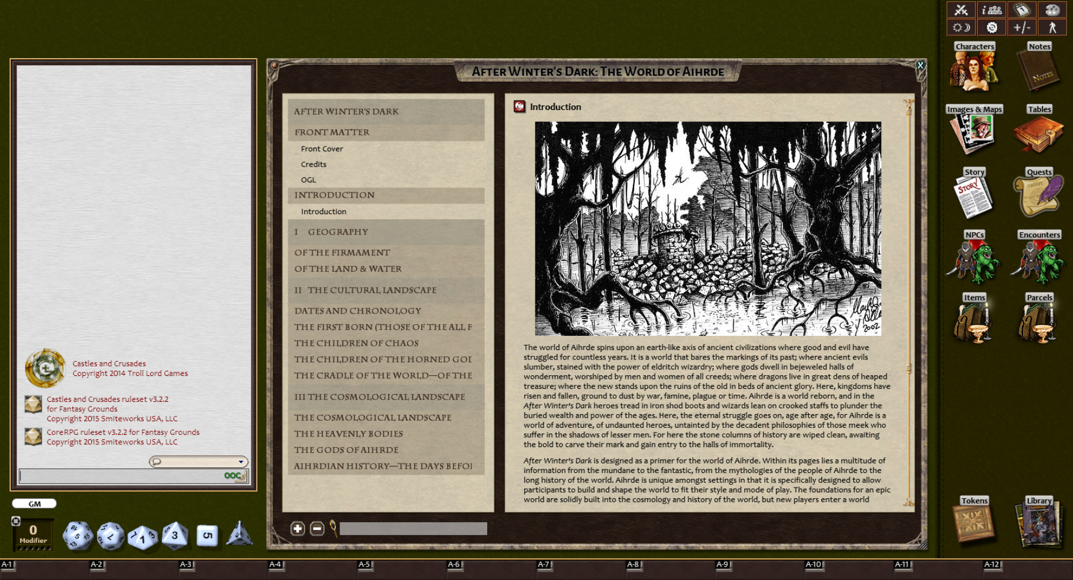This screenshot has height=580, width=1073.
Task: Pick the d10 die
Action: click(x=142, y=536)
